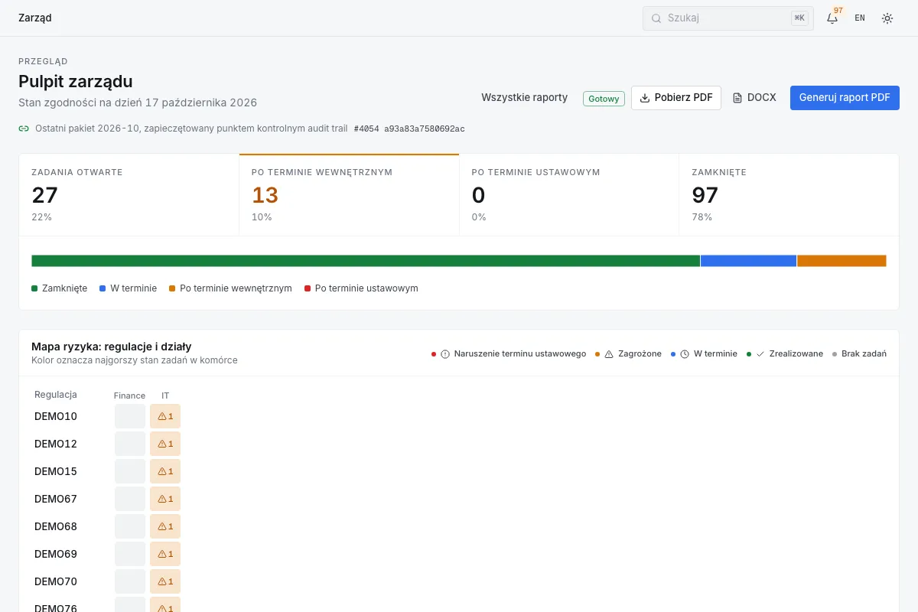Click the DEMO10 regulation label
This screenshot has height=612, width=918.
pyautogui.click(x=56, y=416)
